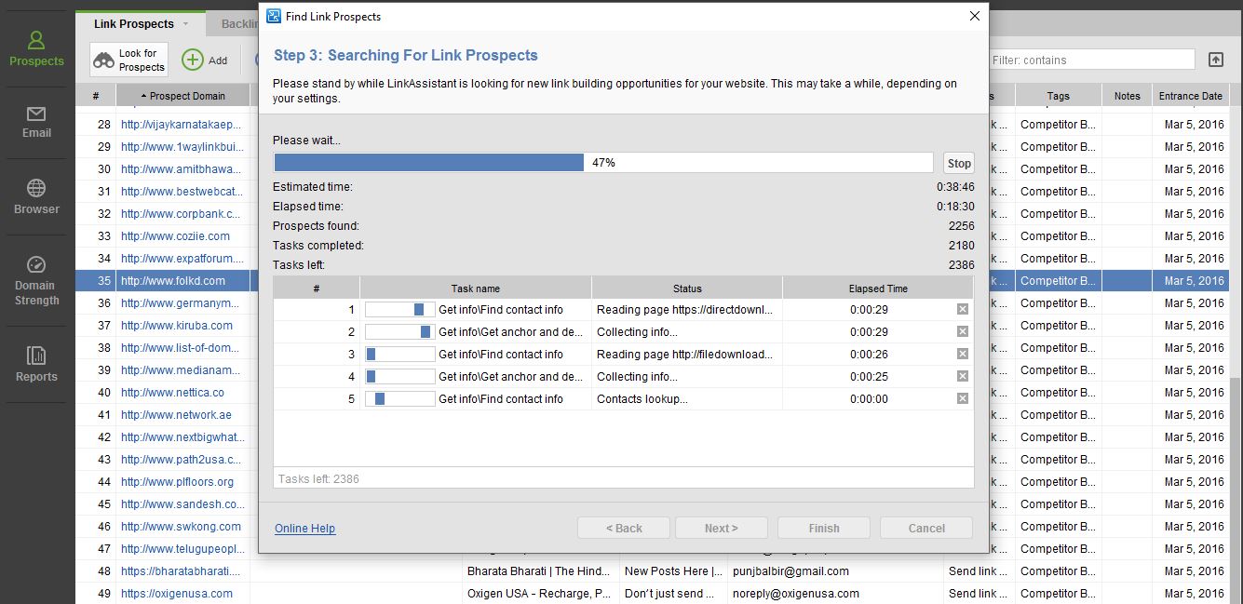Sort by the Entrance Date column header

tap(1190, 96)
